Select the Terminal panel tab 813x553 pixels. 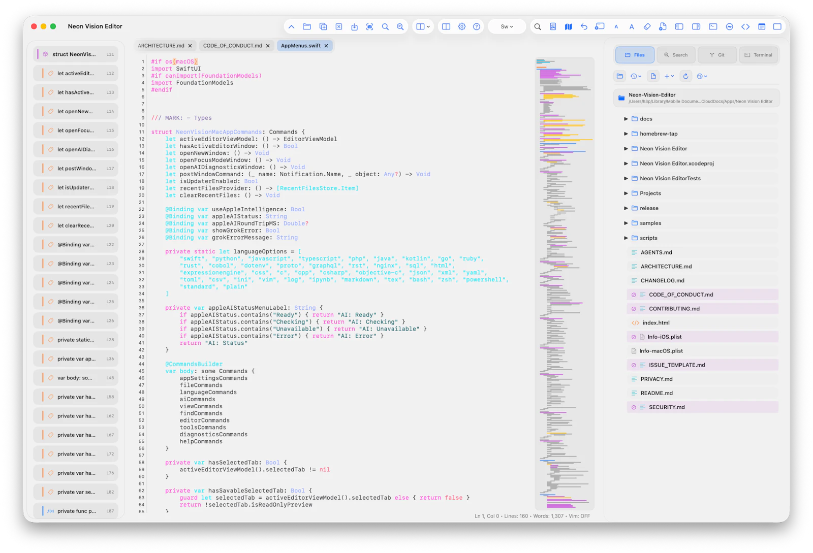tap(758, 55)
